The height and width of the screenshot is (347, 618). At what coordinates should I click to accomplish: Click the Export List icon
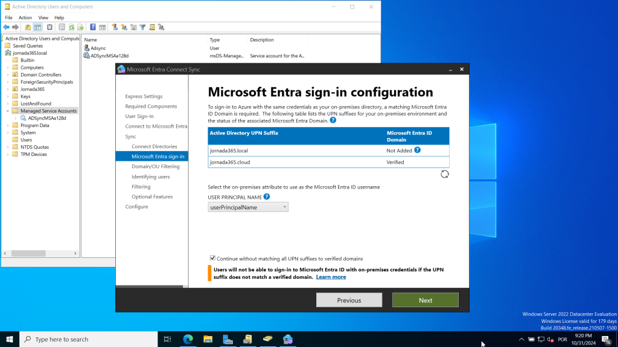click(x=81, y=27)
